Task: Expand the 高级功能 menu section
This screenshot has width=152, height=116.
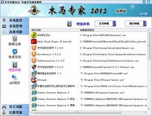Action: 15,32
